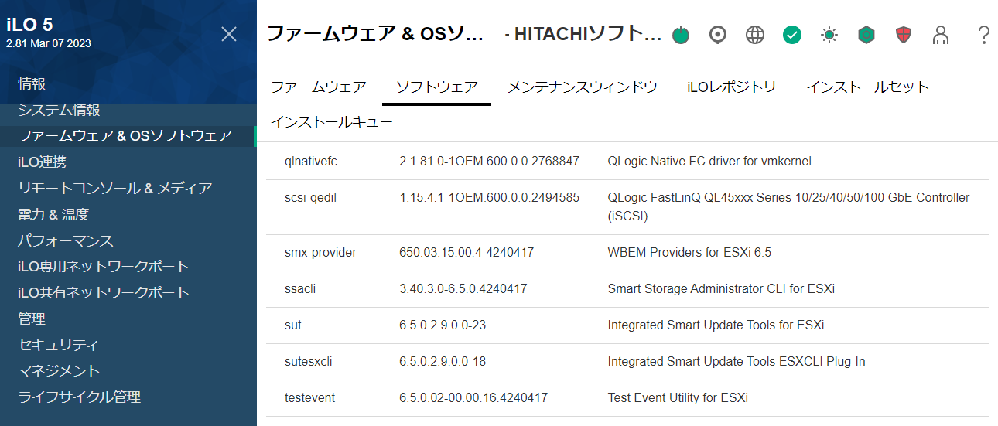Viewport: 998px width, 426px height.
Task: Select the ssacli row name
Action: click(x=300, y=288)
